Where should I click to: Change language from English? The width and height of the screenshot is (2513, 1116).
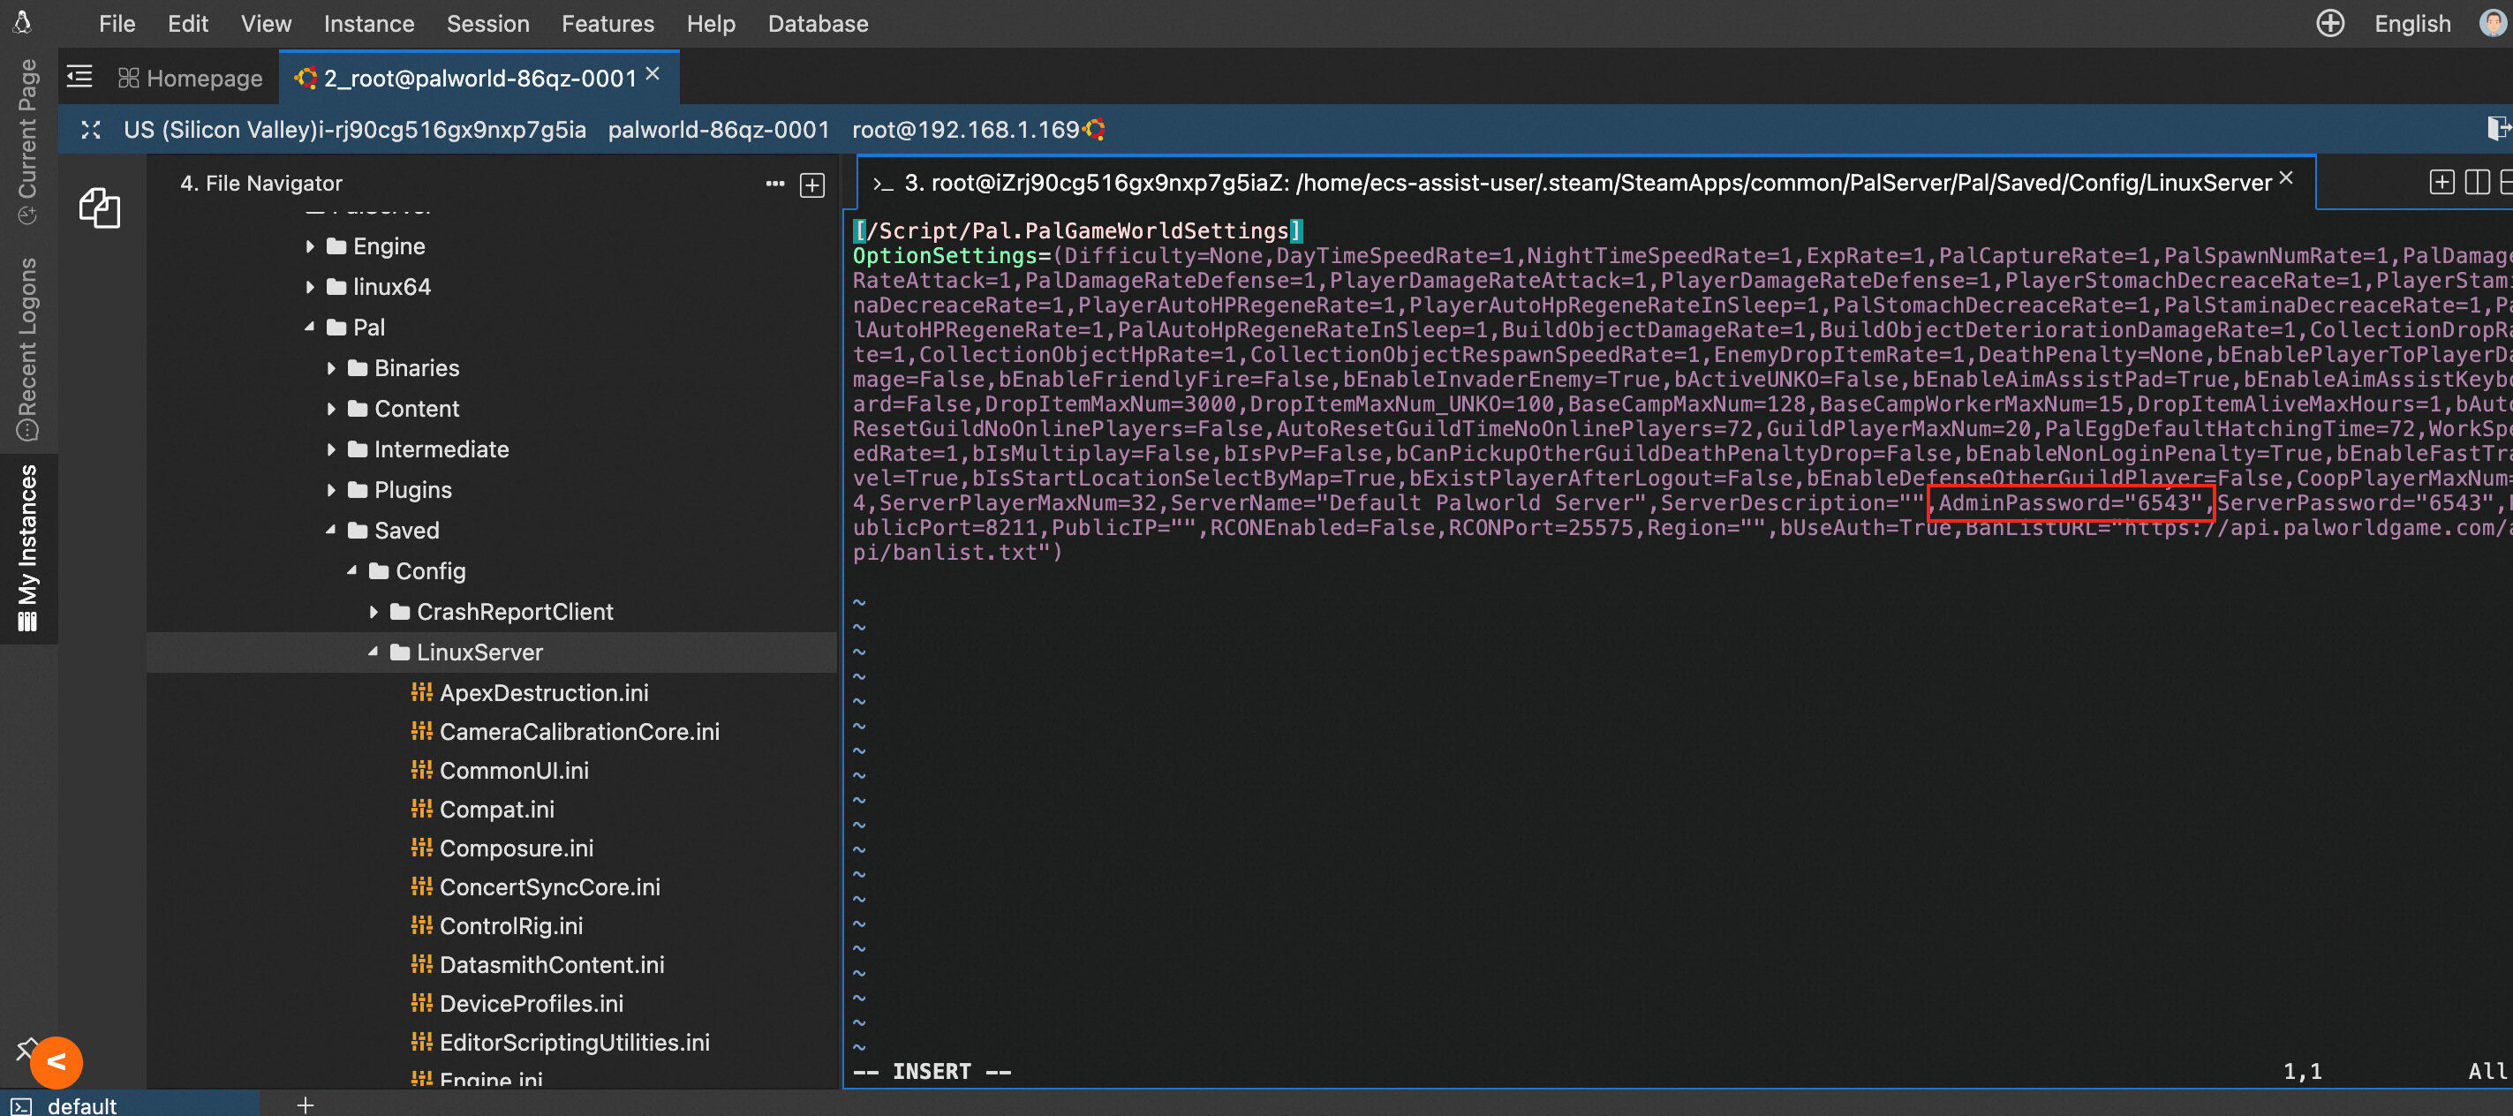click(2411, 24)
